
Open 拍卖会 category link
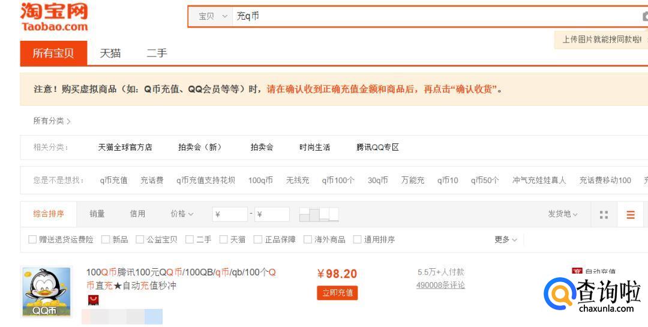pyautogui.click(x=262, y=147)
